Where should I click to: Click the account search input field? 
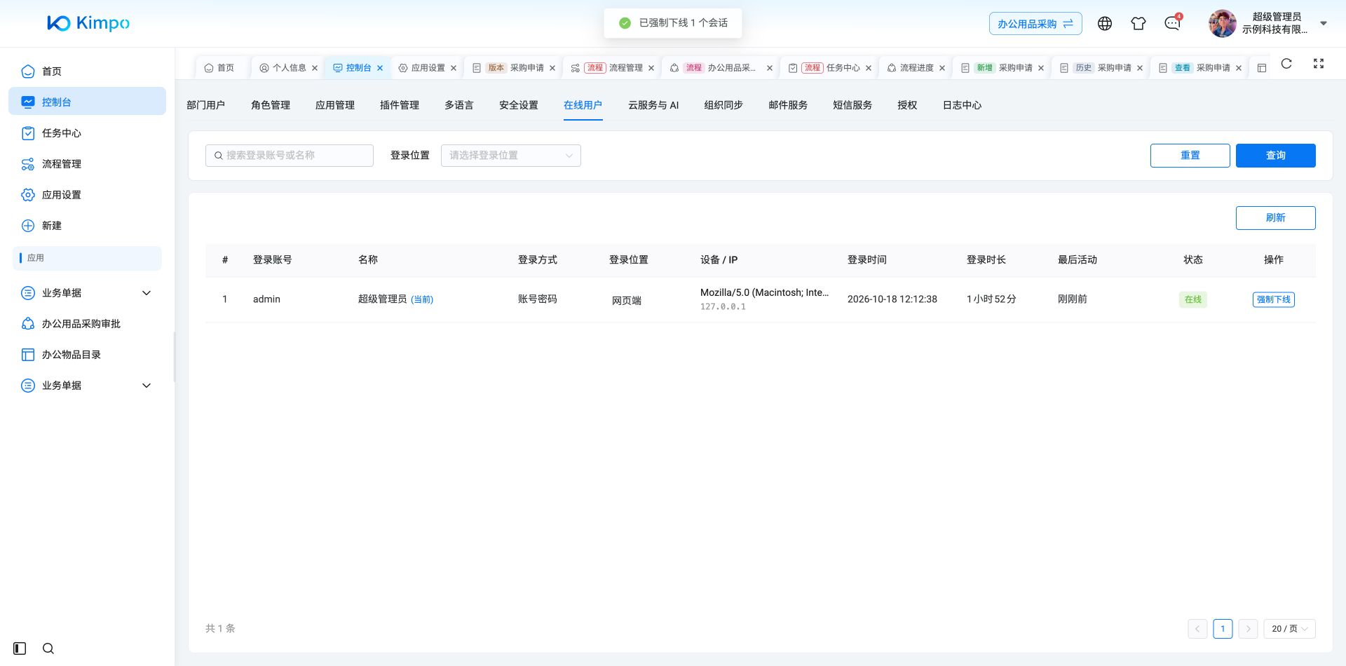pyautogui.click(x=290, y=156)
